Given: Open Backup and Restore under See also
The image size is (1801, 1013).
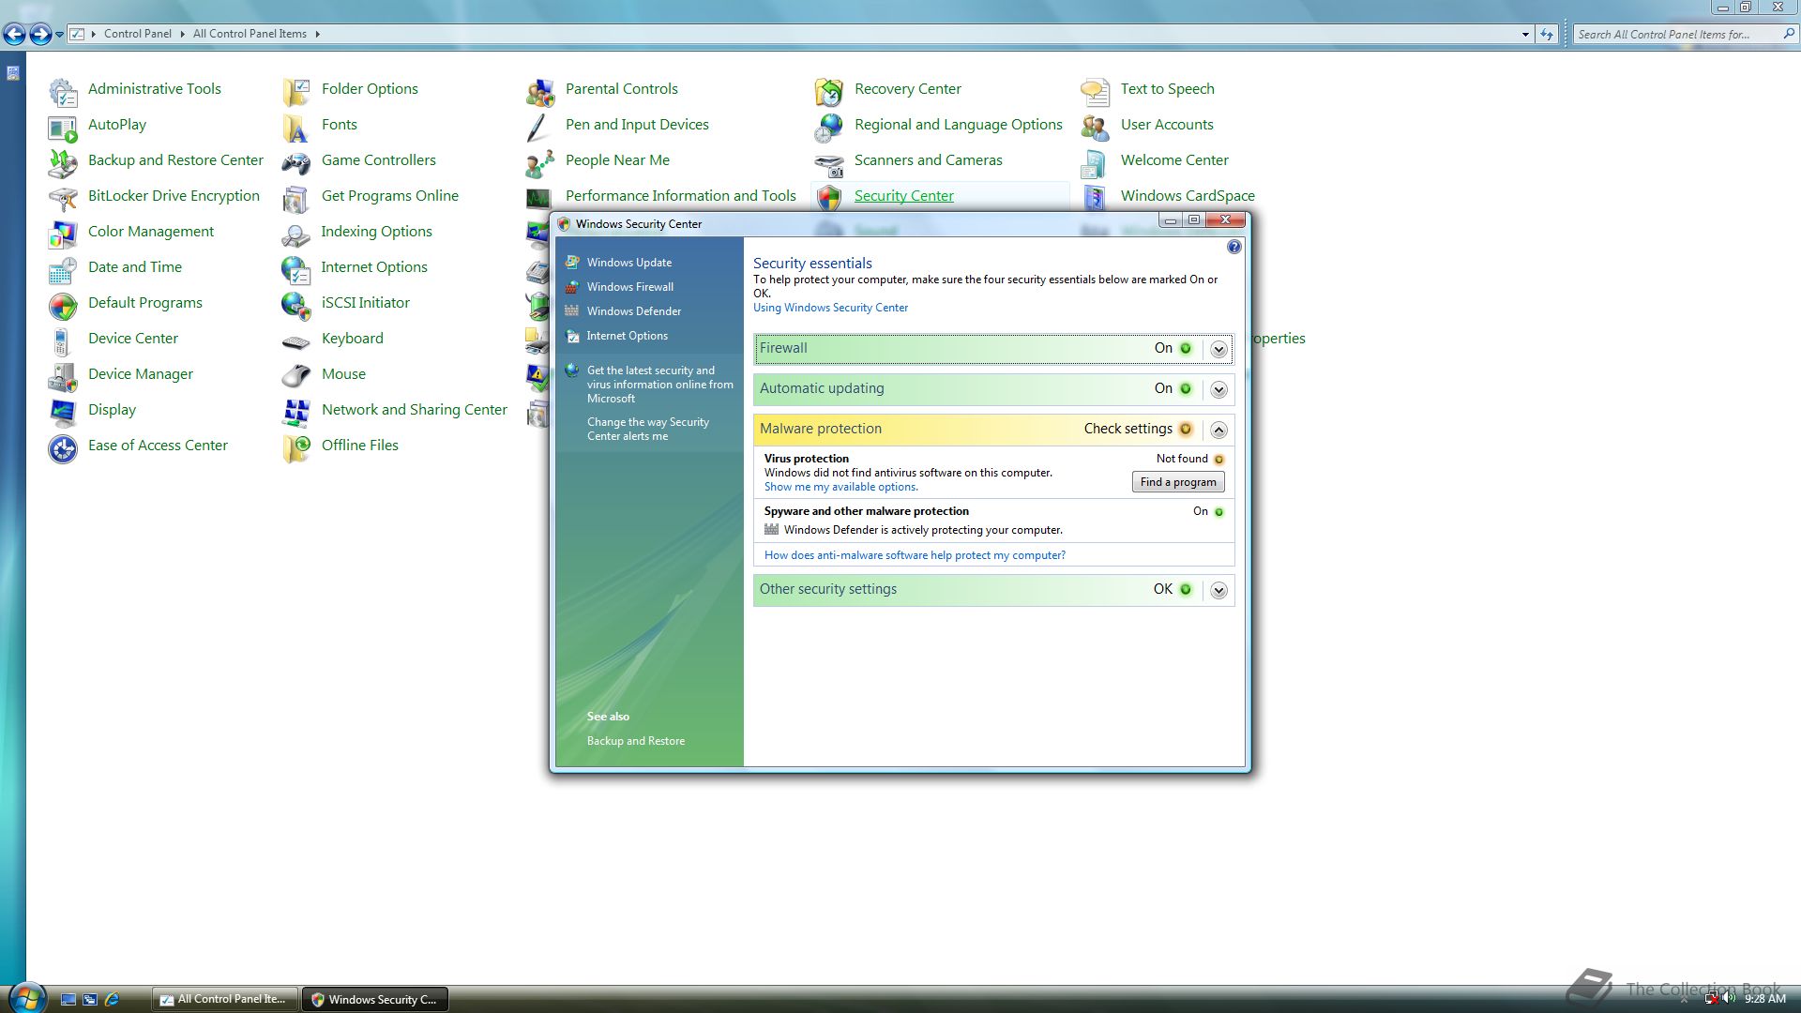Looking at the screenshot, I should click(635, 741).
